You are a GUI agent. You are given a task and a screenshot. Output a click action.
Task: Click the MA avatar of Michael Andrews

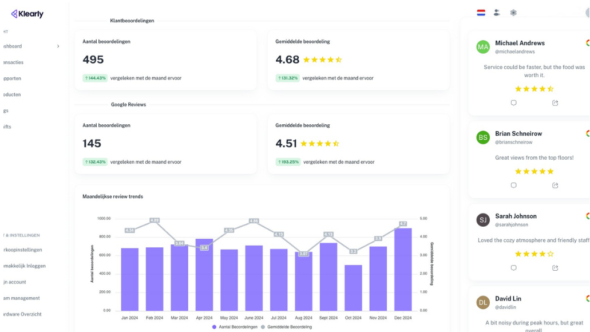(483, 47)
